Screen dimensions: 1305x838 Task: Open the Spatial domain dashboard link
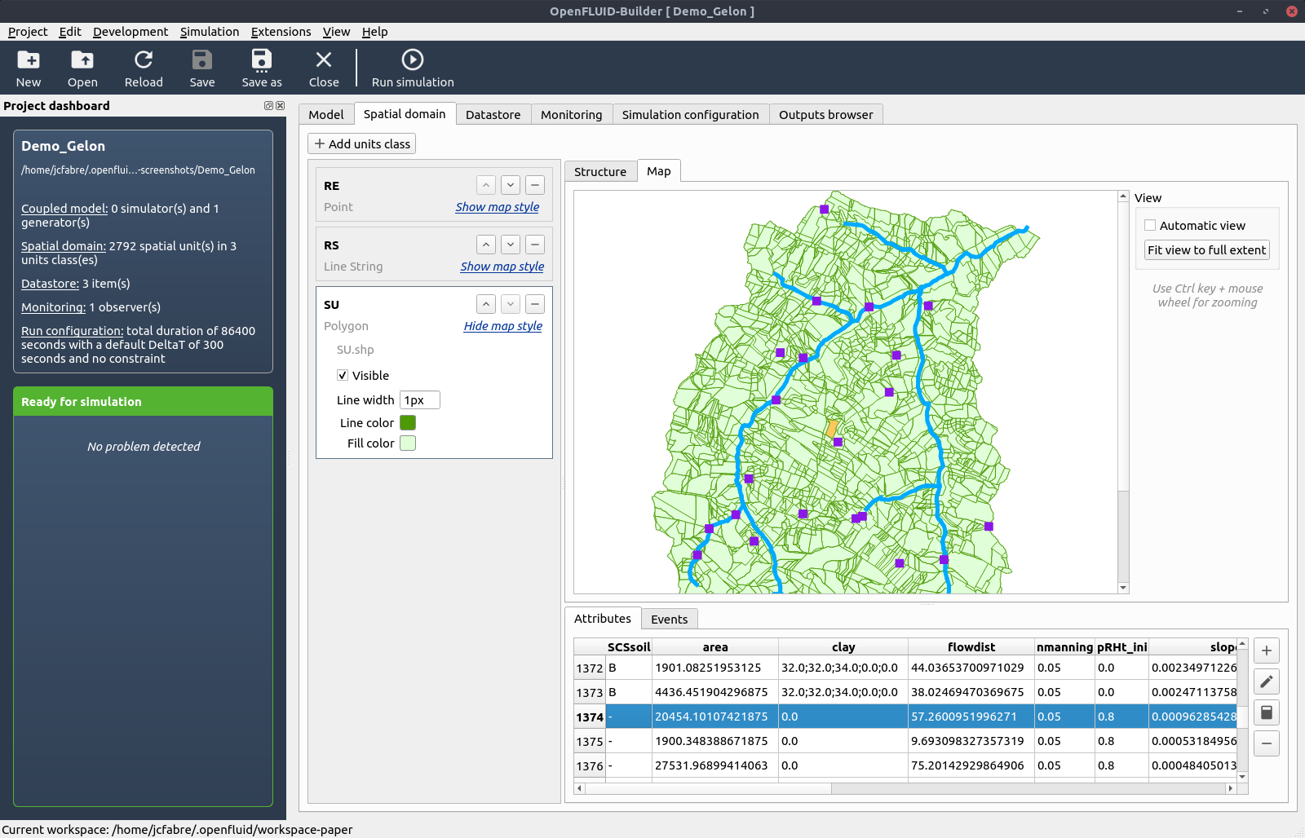64,246
